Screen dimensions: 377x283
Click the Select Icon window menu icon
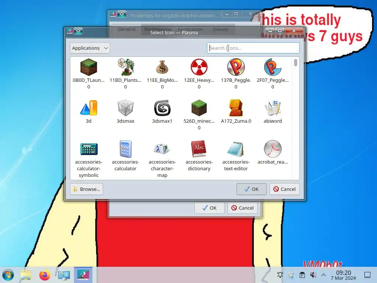coord(70,31)
